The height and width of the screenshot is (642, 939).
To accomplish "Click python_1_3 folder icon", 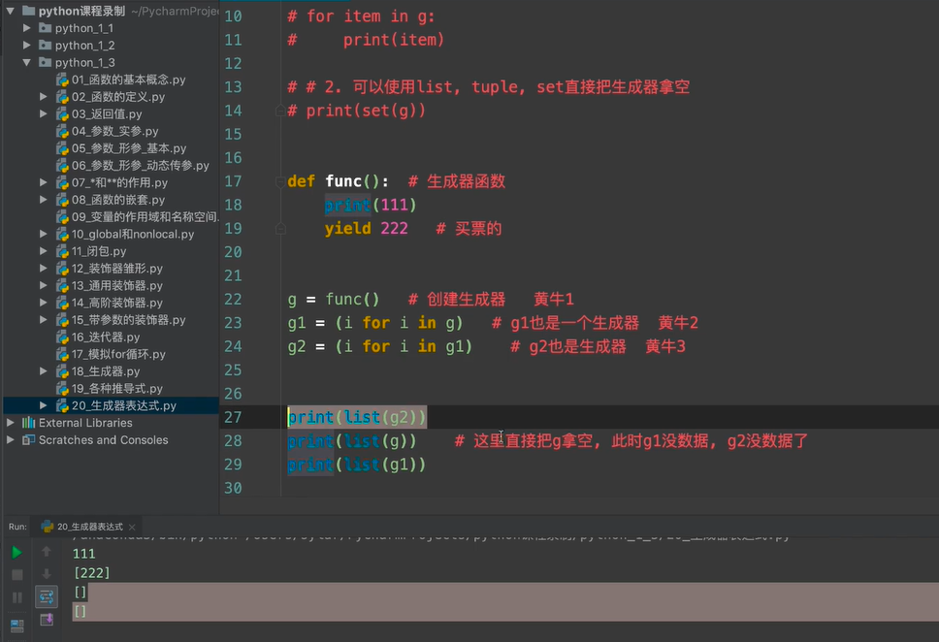I will tap(45, 62).
